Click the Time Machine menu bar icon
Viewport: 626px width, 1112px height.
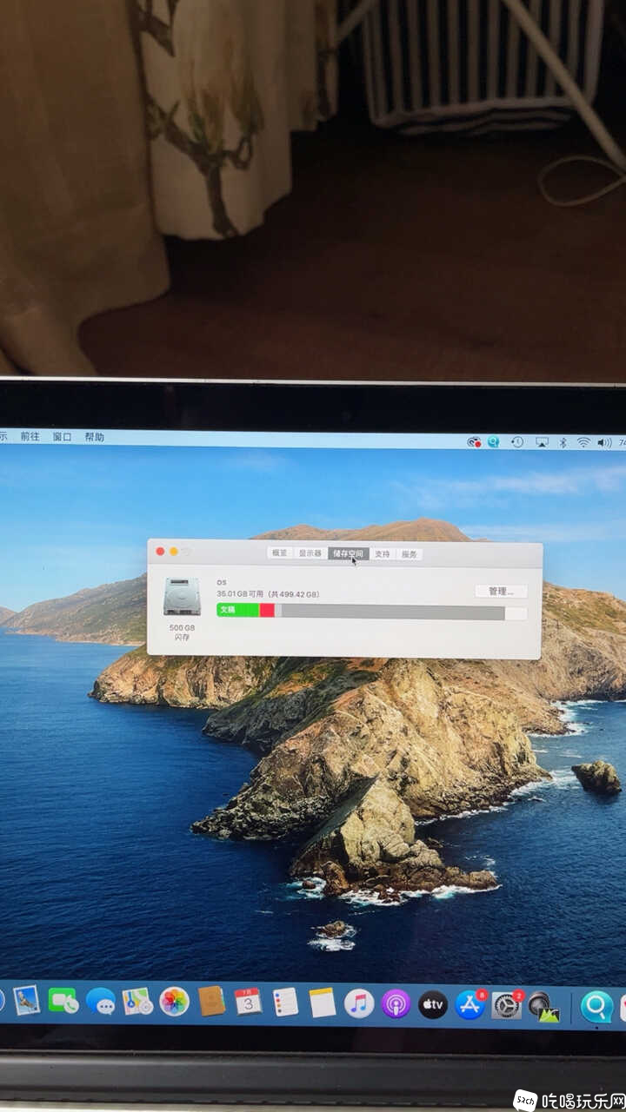point(517,442)
